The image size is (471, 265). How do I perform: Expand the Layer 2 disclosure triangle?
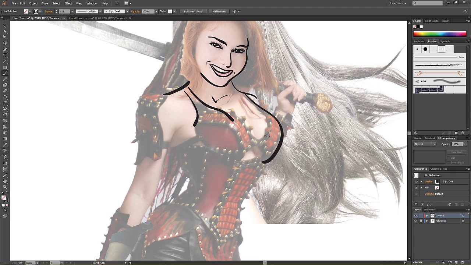[427, 216]
